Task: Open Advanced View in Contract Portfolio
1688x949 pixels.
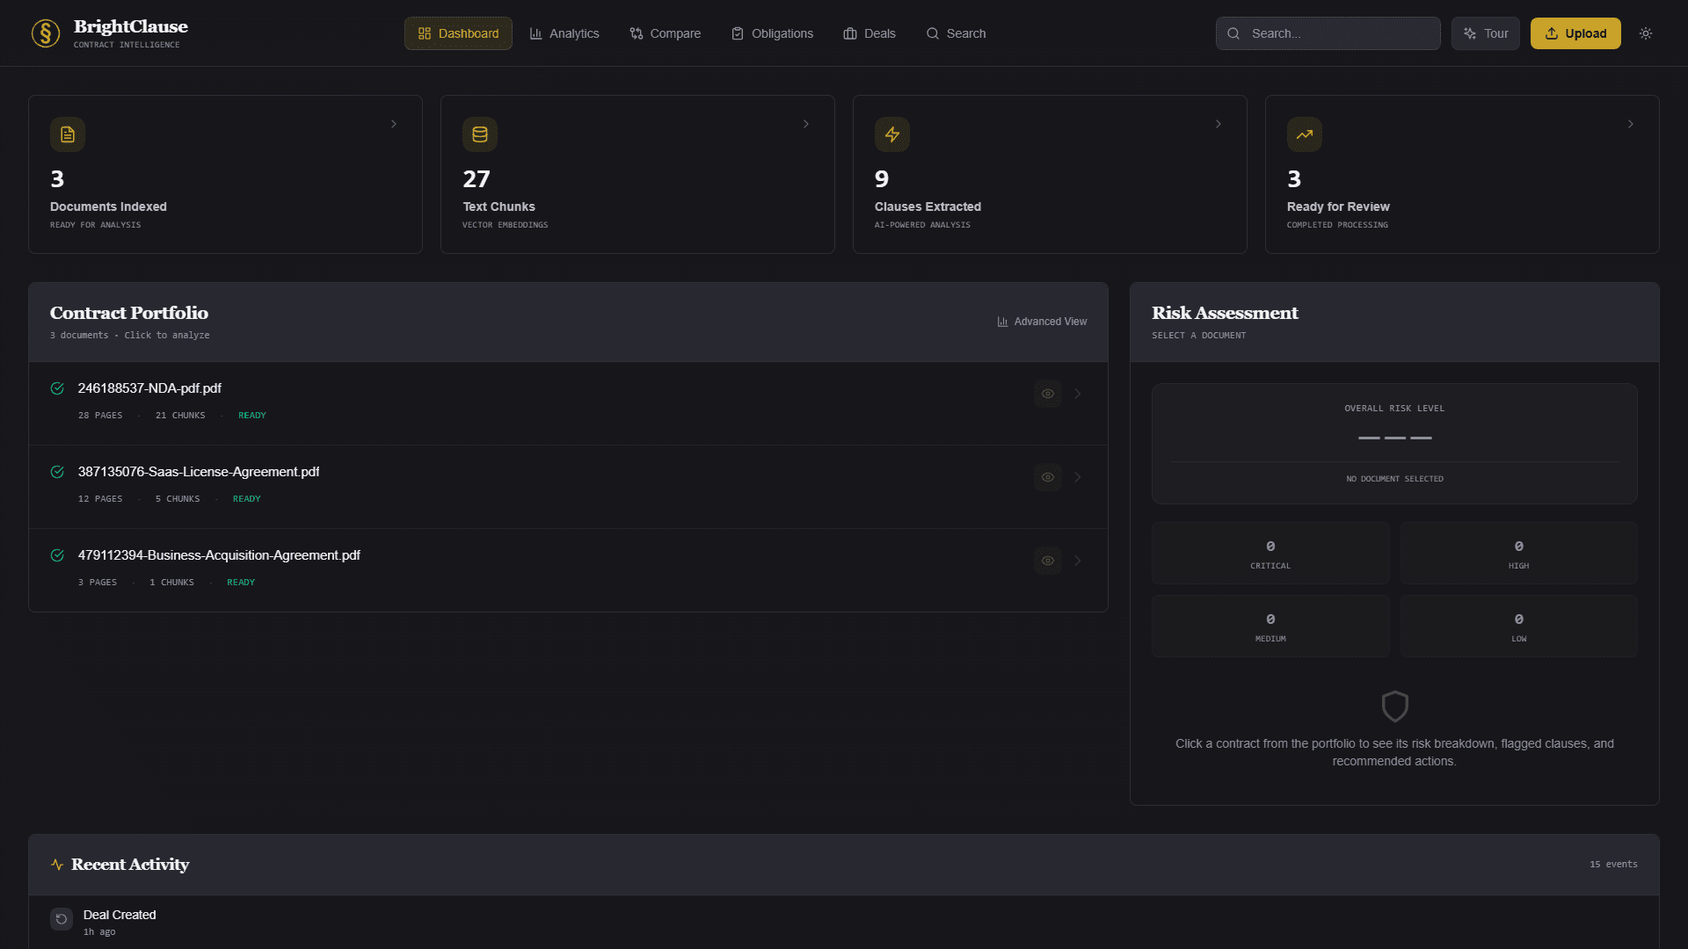Action: point(1042,322)
